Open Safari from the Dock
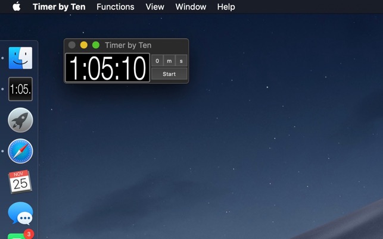 (20, 151)
